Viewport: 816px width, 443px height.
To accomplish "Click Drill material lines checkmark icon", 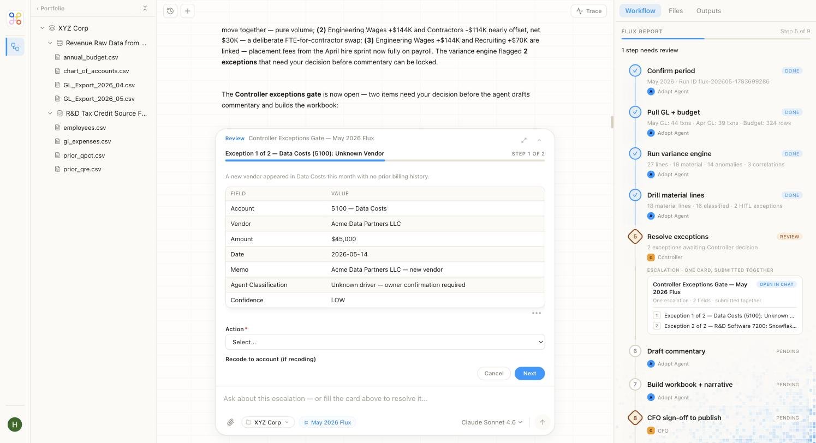I will (x=635, y=195).
